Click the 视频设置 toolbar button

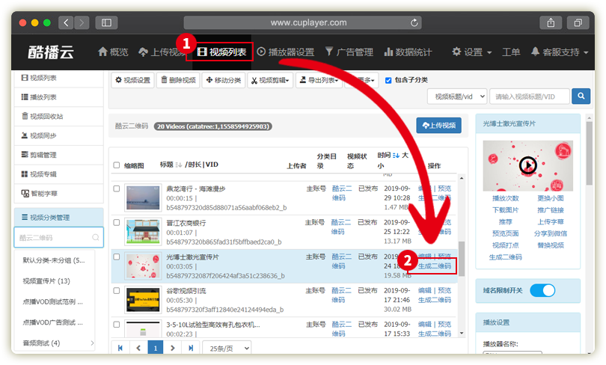click(132, 80)
